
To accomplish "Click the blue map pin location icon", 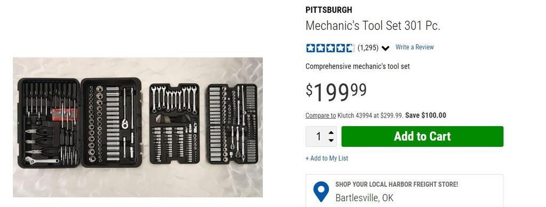I will pyautogui.click(x=320, y=192).
